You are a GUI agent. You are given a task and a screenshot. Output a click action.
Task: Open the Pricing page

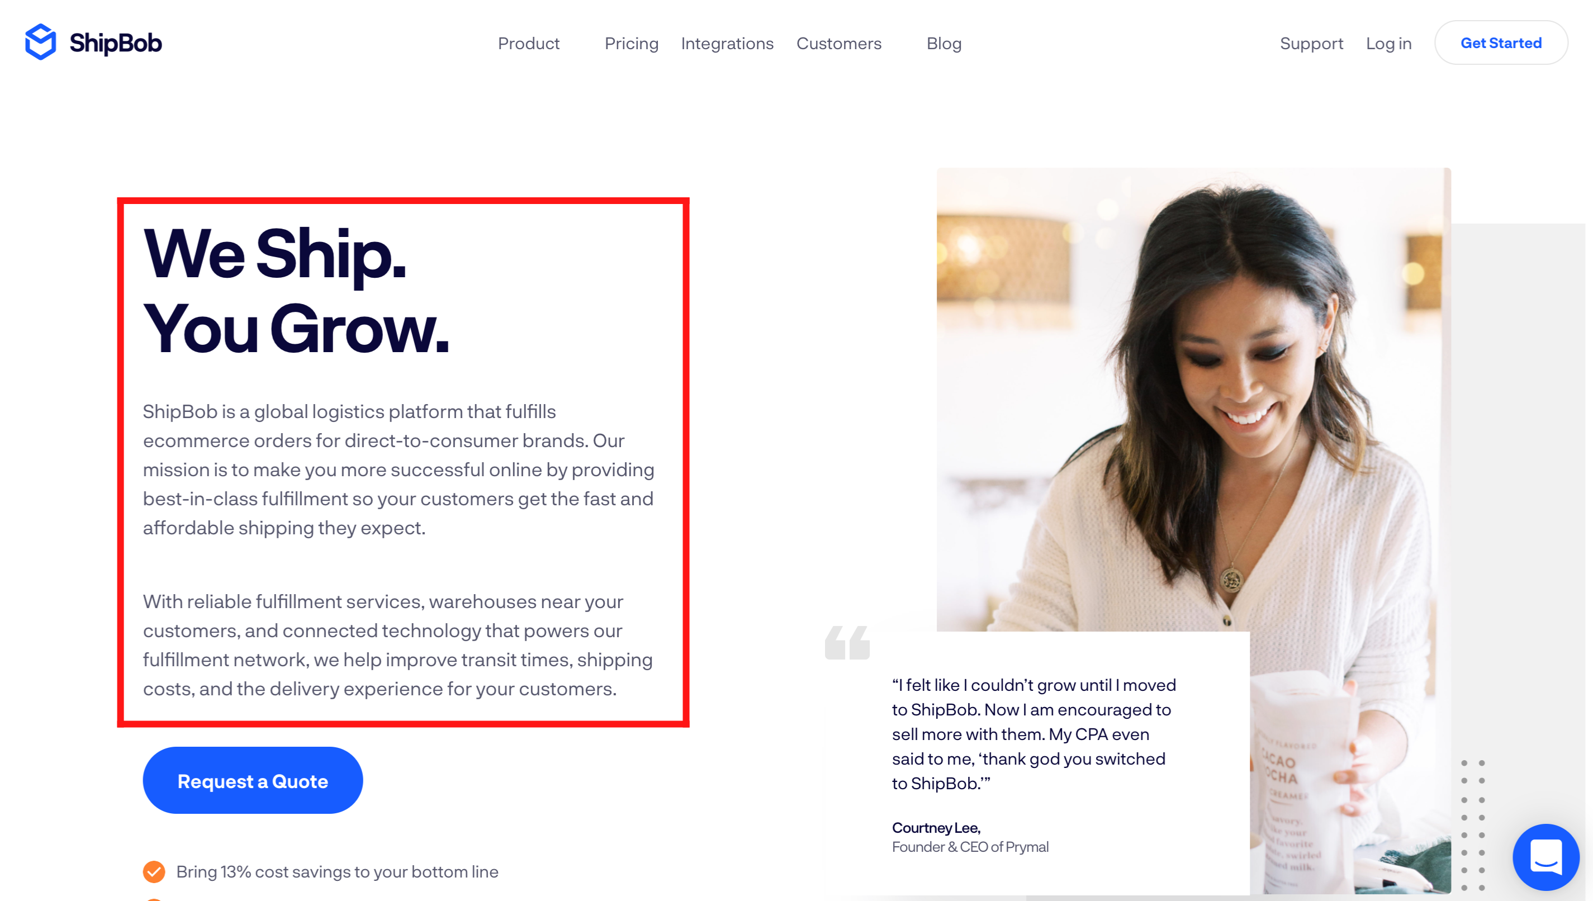click(631, 44)
